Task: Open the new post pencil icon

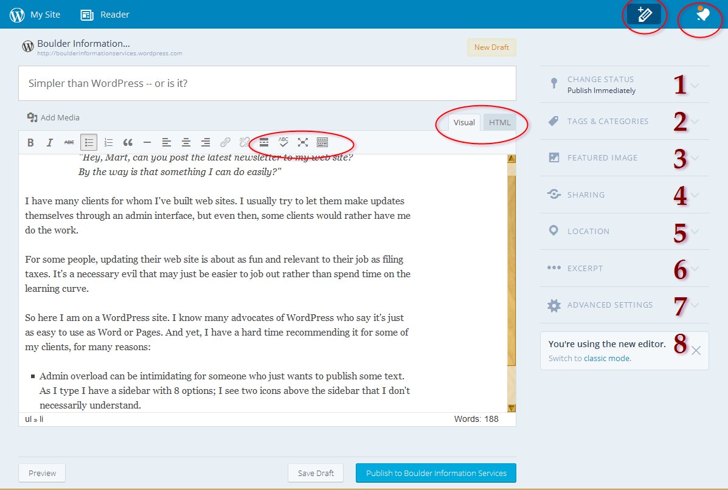Action: tap(644, 15)
